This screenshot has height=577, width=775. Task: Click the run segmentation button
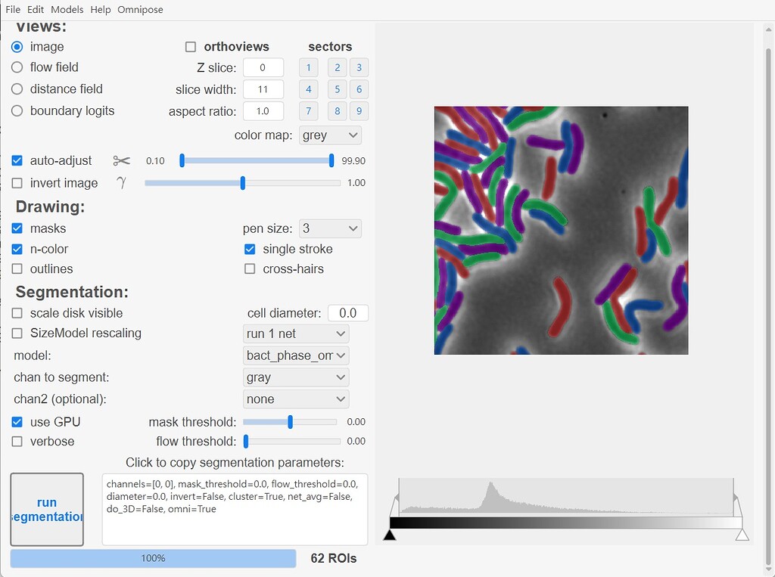pyautogui.click(x=47, y=509)
